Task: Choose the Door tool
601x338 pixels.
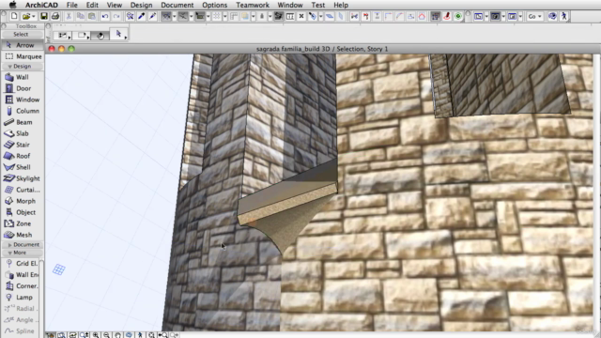Action: point(22,88)
